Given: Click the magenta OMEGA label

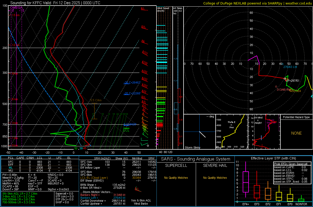Looking at the screenshot, I should [x=16, y=8].
